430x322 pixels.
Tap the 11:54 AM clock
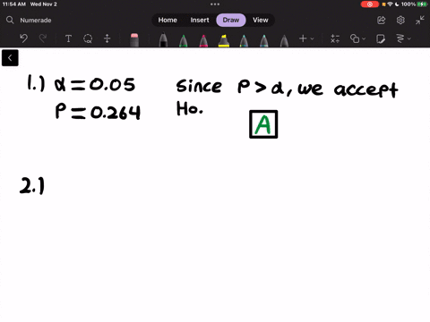pyautogui.click(x=14, y=4)
